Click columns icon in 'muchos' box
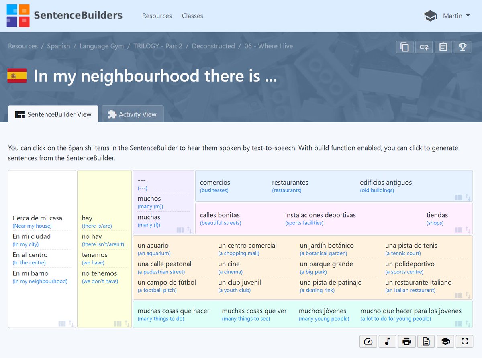This screenshot has width=482, height=358. pos(180,230)
